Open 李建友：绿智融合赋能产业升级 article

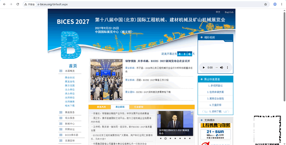(120, 113)
